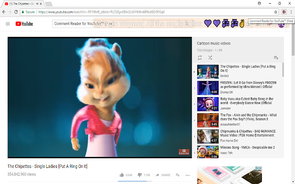The height and width of the screenshot is (184, 295).
Task: Go to the YouTube home logo
Action: 24,24
